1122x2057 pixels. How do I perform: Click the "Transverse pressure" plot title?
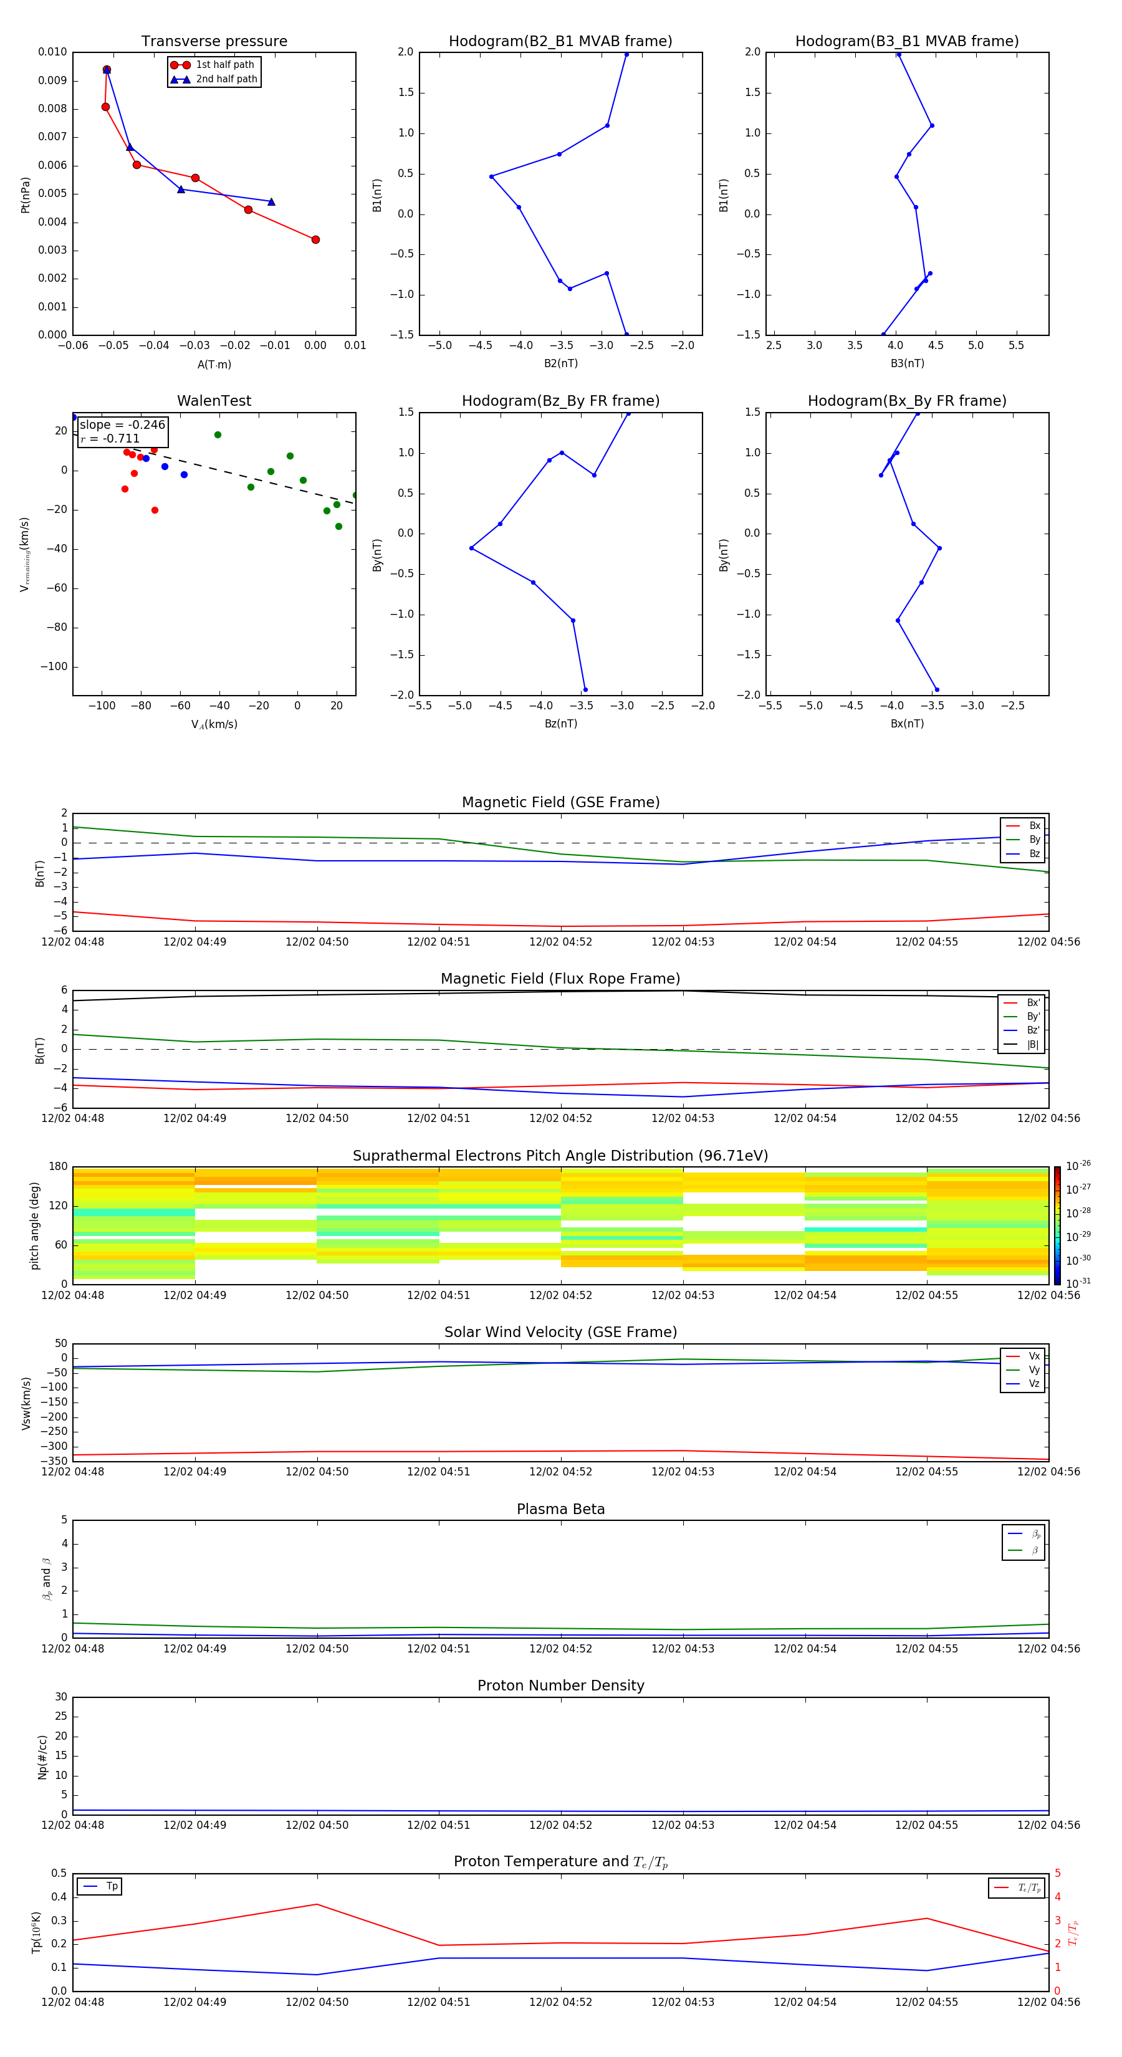[x=214, y=41]
